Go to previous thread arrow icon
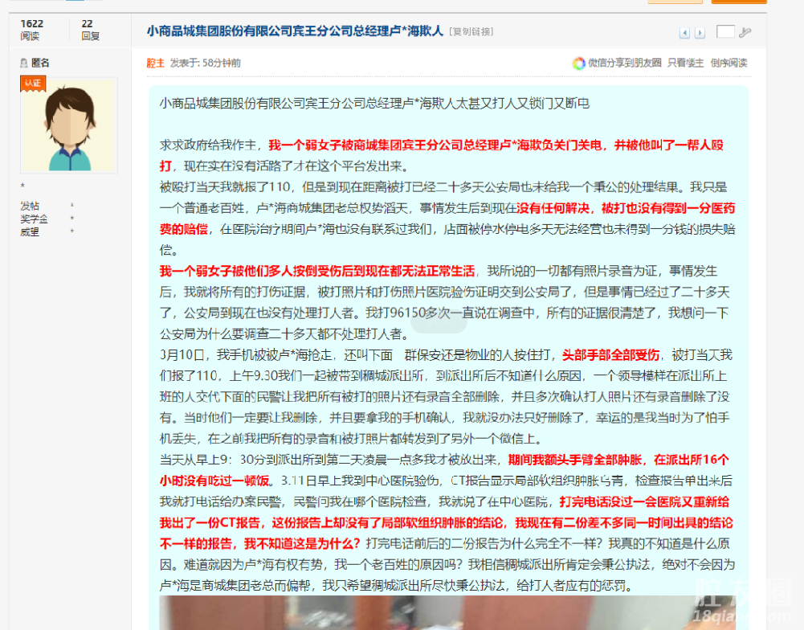 (684, 33)
